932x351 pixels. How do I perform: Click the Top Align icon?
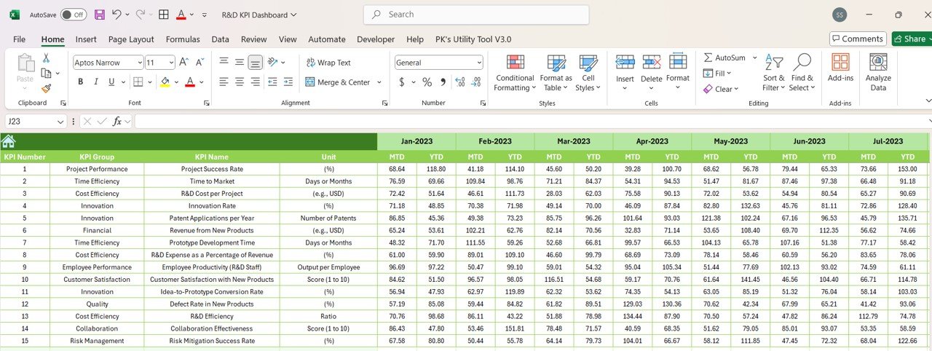(224, 62)
